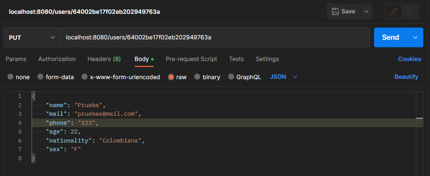The width and height of the screenshot is (430, 176).
Task: Open the PUT method dropdown
Action: [x=32, y=37]
